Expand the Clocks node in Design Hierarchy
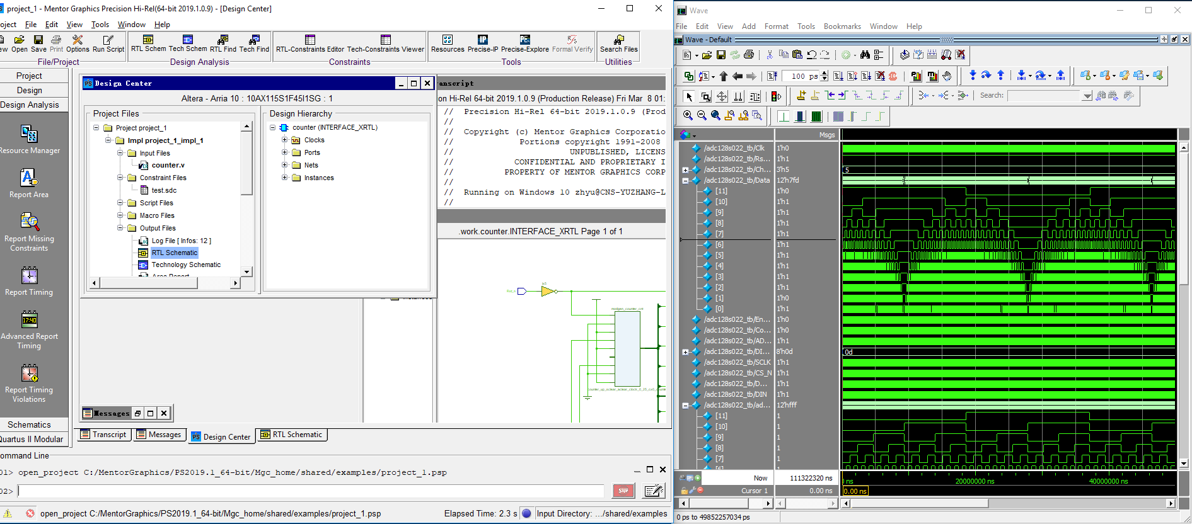The height and width of the screenshot is (524, 1192). pyautogui.click(x=284, y=140)
